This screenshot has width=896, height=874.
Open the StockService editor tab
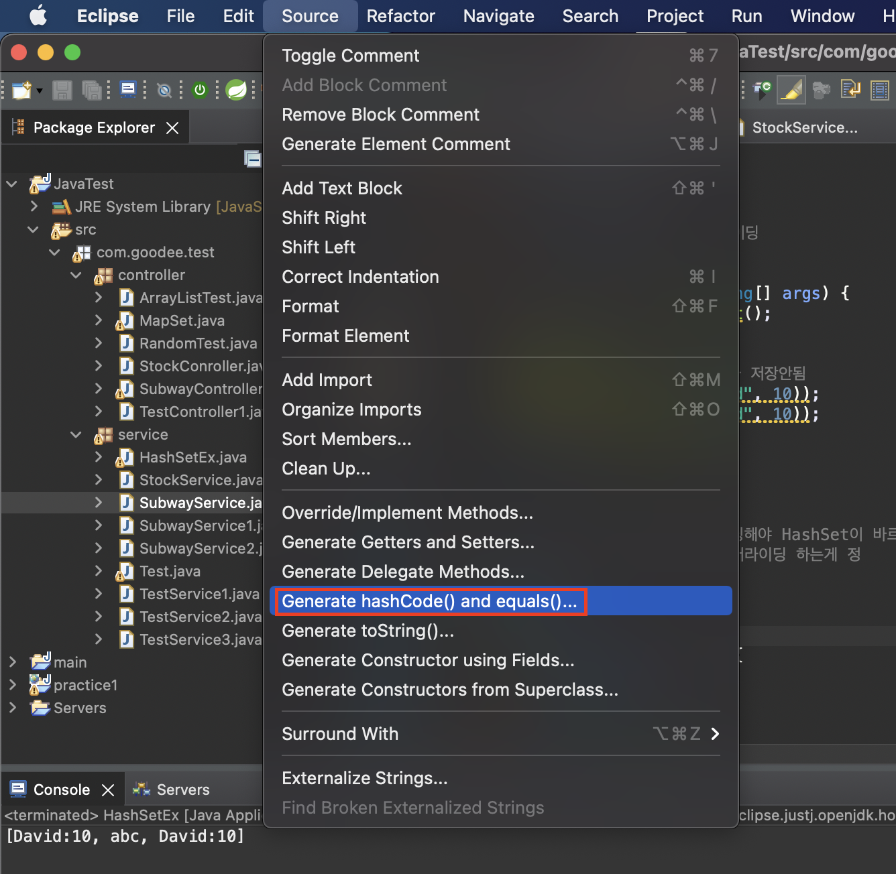tap(805, 127)
